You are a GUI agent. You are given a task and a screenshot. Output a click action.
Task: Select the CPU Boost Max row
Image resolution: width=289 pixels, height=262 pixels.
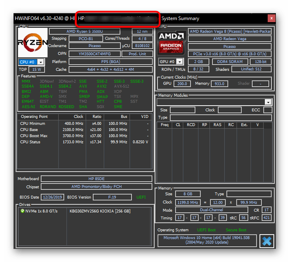[84, 136]
